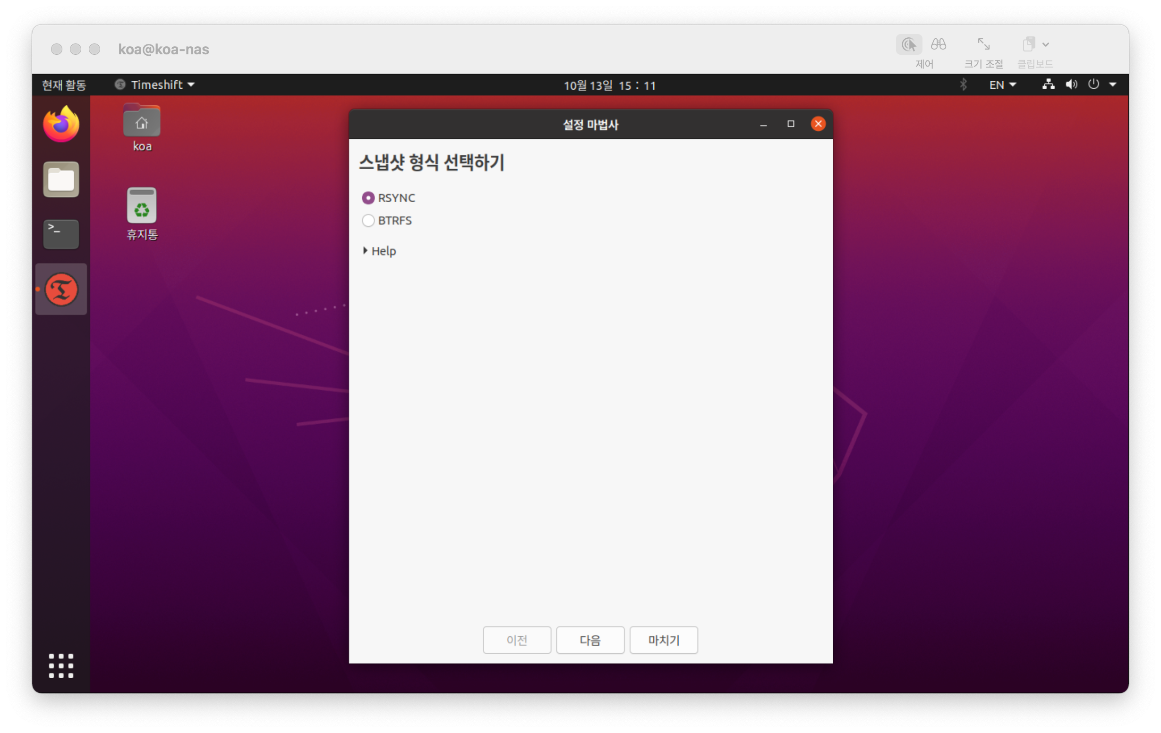Screen dimensions: 1161x733
Task: Select the RSYNC snapshot type
Action: click(368, 198)
